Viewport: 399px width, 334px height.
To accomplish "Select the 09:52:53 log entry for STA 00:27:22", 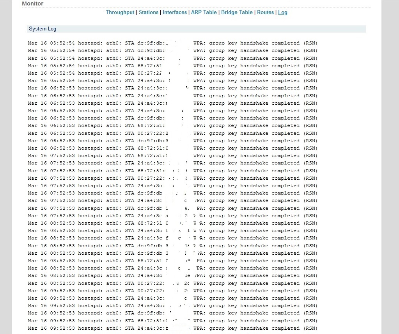I will pyautogui.click(x=172, y=291).
